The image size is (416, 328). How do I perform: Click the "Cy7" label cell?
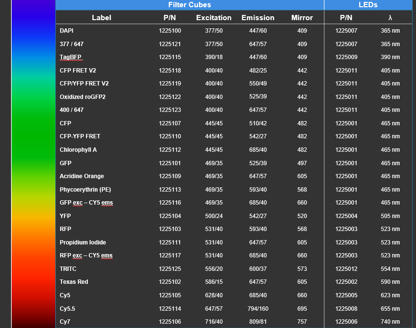point(65,322)
